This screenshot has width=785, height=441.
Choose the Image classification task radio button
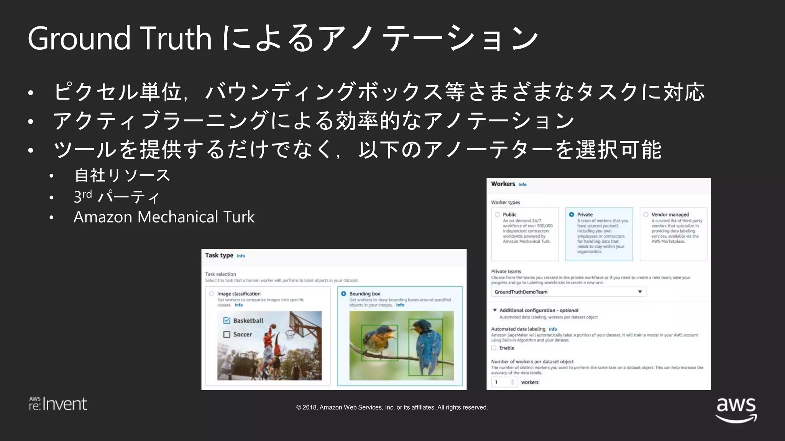pyautogui.click(x=212, y=294)
